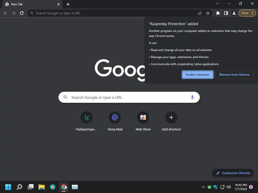Viewport: 258px width, 193px height.
Task: Click the share page icon in address bar
Action: tap(200, 13)
